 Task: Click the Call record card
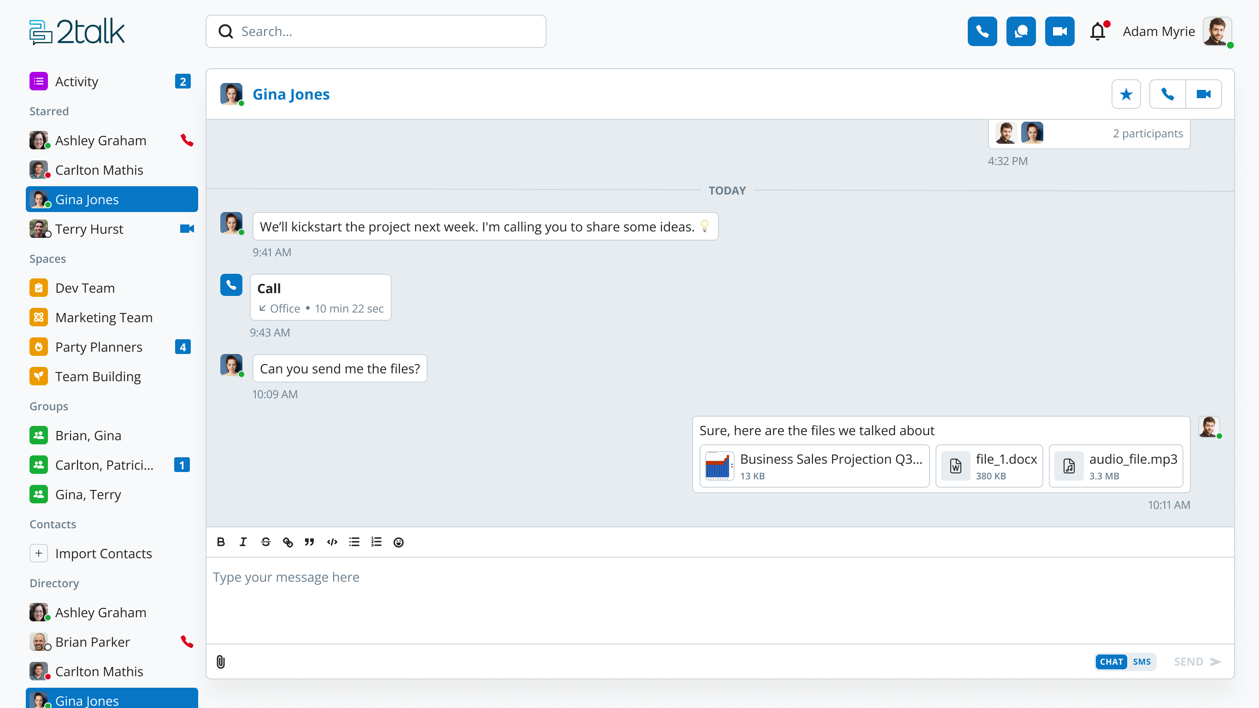[320, 297]
